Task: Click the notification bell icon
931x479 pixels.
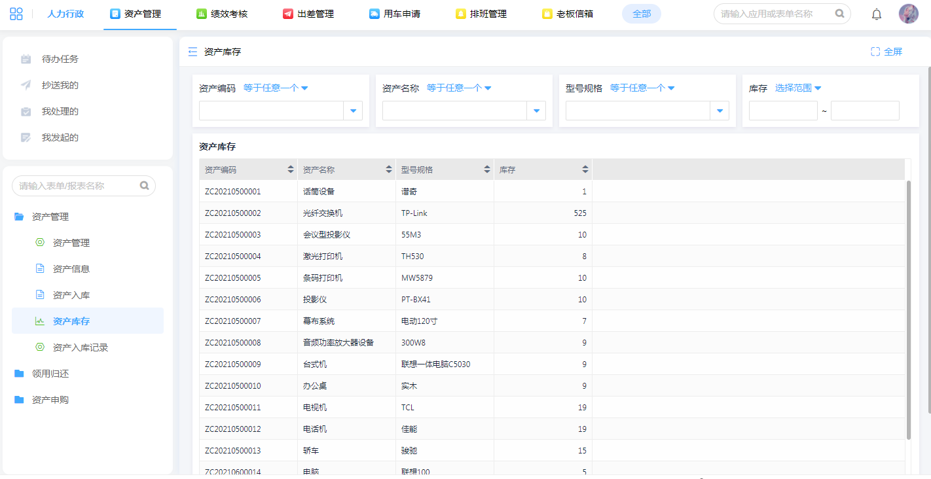Action: click(x=877, y=14)
